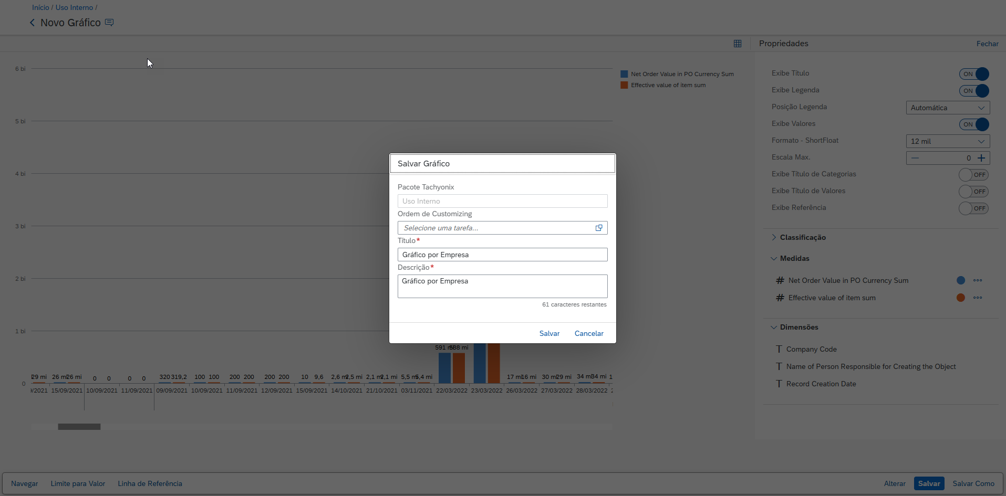Click into the Título input field
The image size is (1006, 496).
[x=502, y=255]
